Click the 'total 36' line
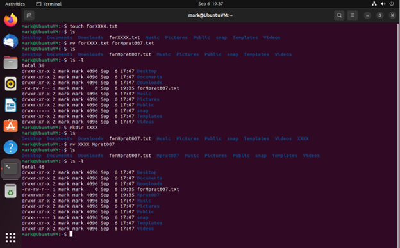400x248 pixels. point(33,65)
